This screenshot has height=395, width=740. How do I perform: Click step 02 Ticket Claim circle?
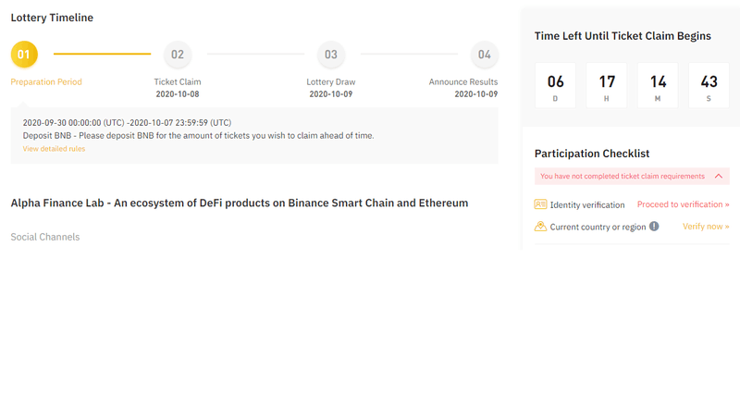178,55
